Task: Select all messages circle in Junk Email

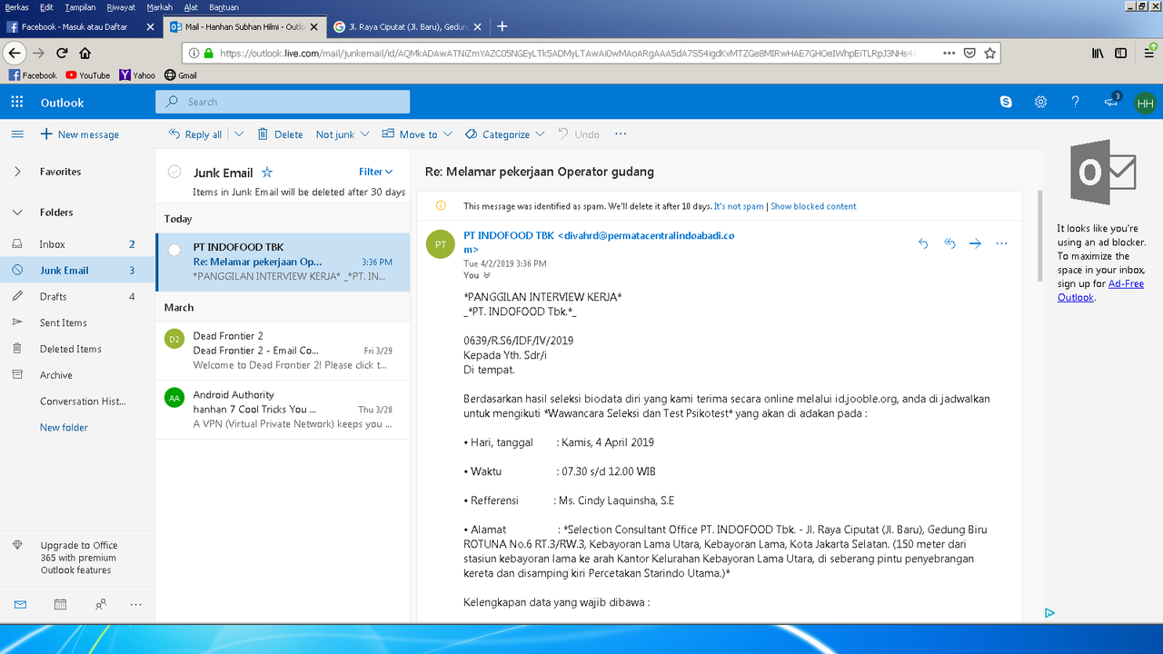Action: (x=174, y=172)
